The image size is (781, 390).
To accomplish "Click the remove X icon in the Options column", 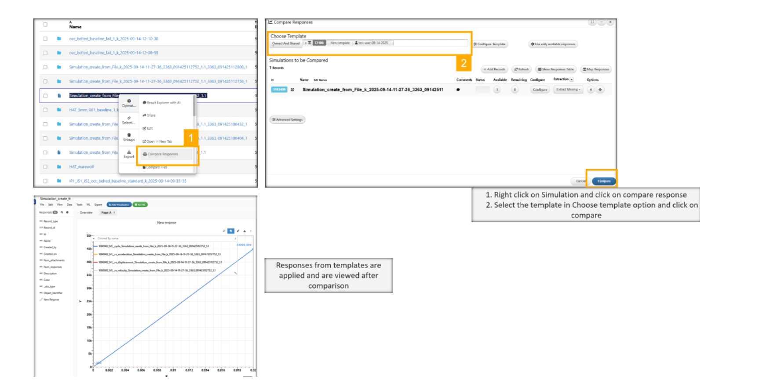I will tap(591, 90).
